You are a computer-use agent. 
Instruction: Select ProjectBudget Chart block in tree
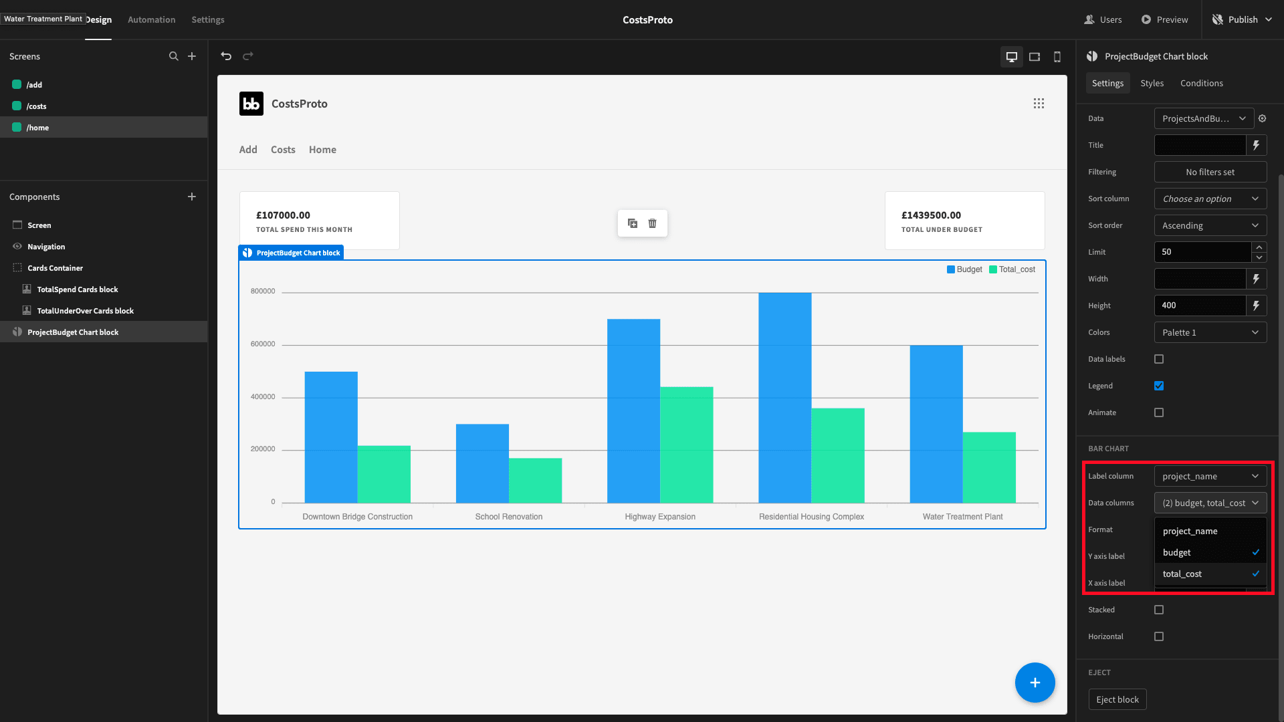[104, 332]
